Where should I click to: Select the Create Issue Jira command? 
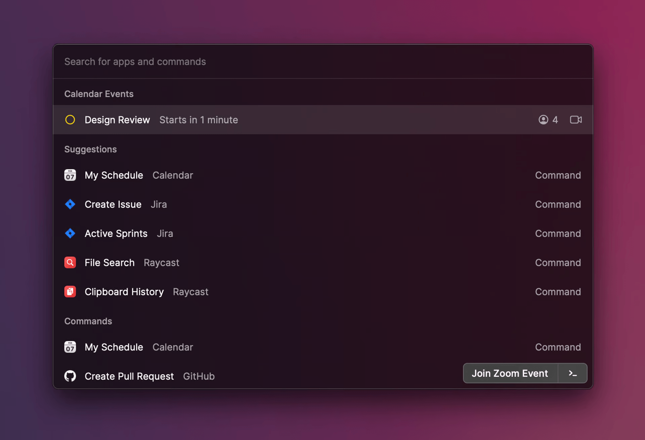point(323,204)
